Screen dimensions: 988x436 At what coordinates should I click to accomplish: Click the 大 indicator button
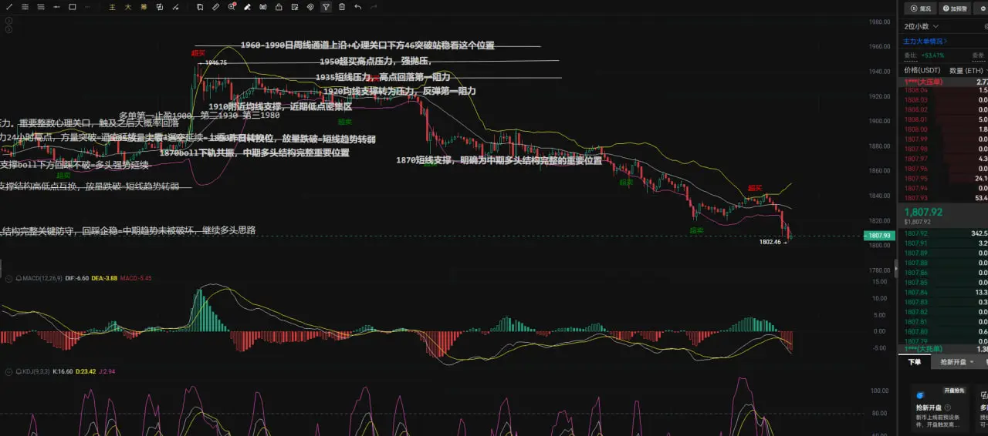coord(127,7)
